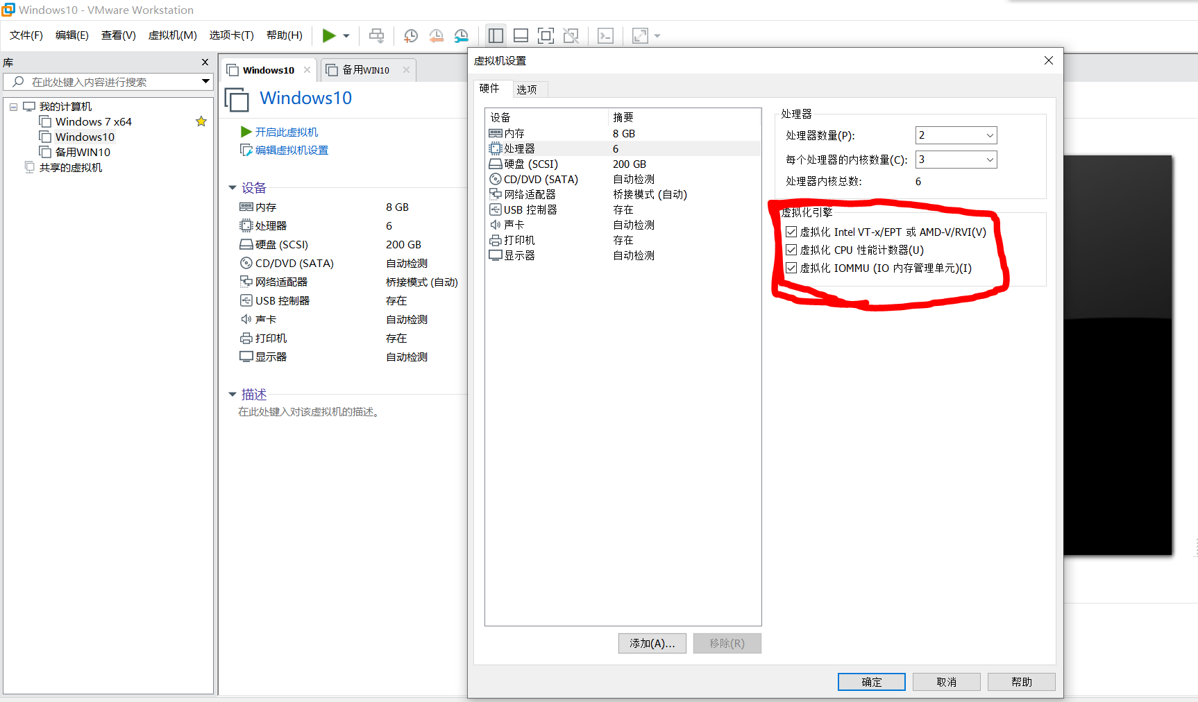Open the stretch display dropdown arrow
This screenshot has height=702, width=1198.
pyautogui.click(x=657, y=36)
